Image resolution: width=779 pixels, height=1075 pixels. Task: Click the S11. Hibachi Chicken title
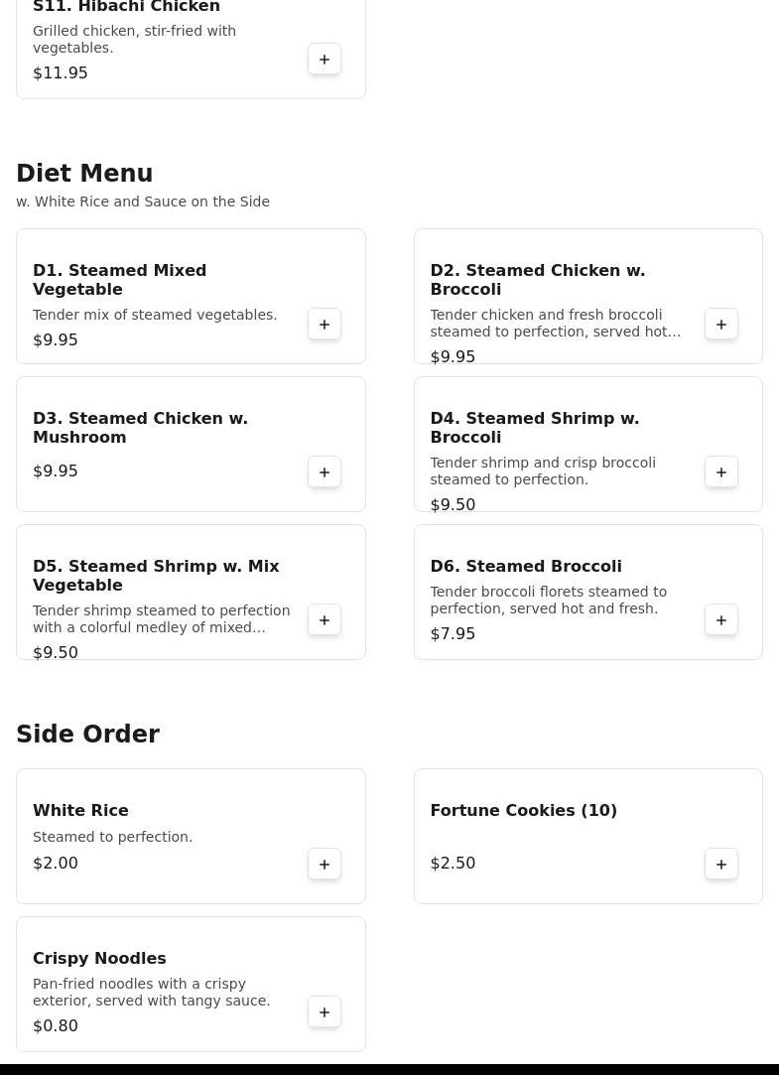coord(126,8)
